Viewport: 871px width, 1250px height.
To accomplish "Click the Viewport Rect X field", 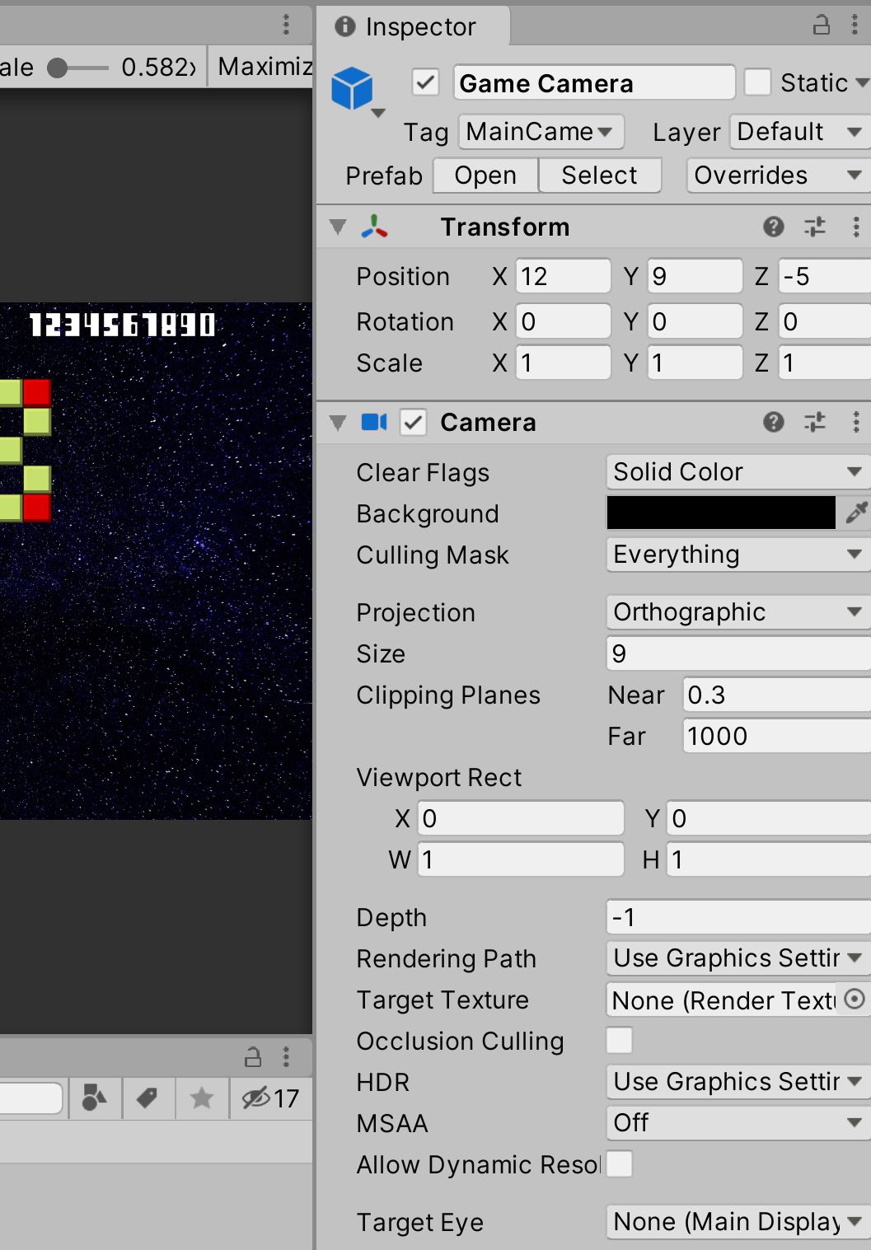I will pyautogui.click(x=521, y=818).
